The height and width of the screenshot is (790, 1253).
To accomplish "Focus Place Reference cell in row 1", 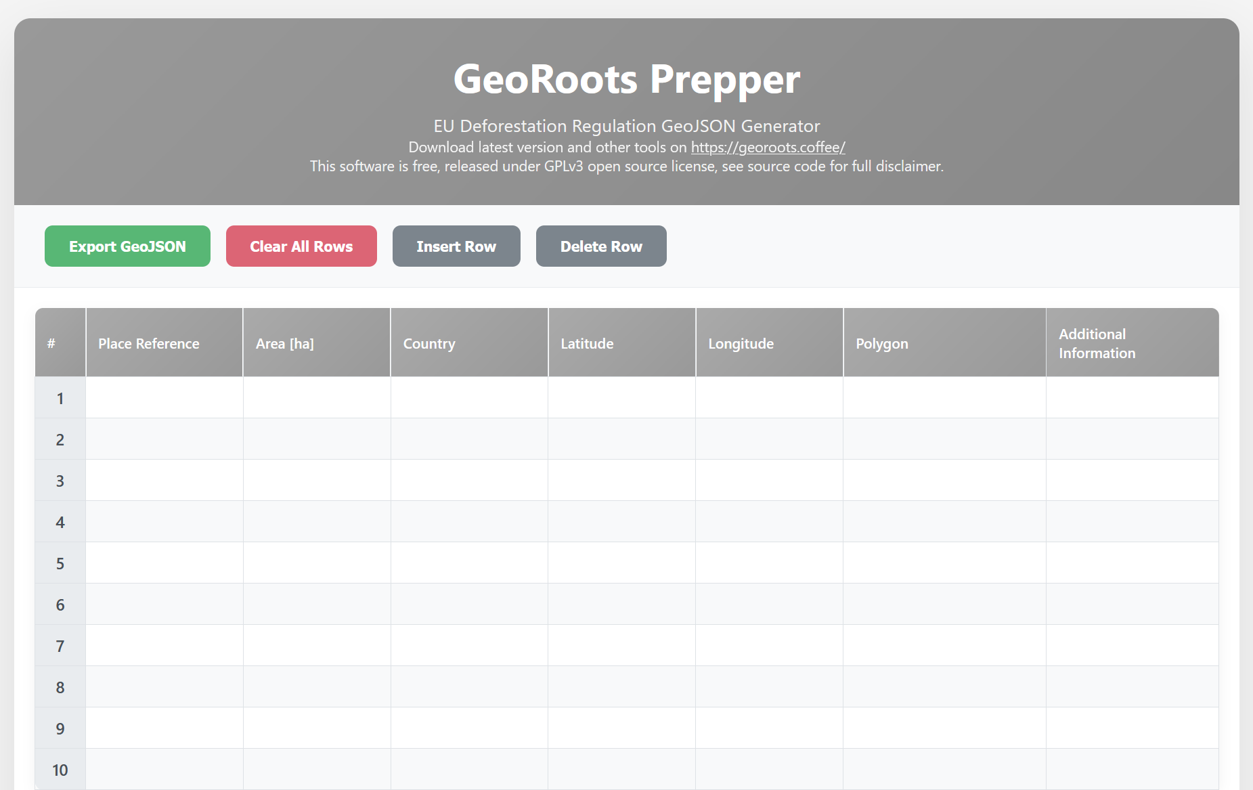I will click(164, 397).
